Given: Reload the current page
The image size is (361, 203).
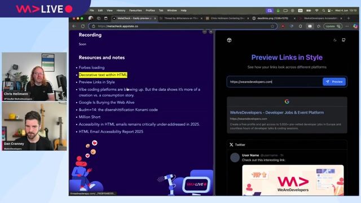Looking at the screenshot, I should pyautogui.click(x=83, y=27).
